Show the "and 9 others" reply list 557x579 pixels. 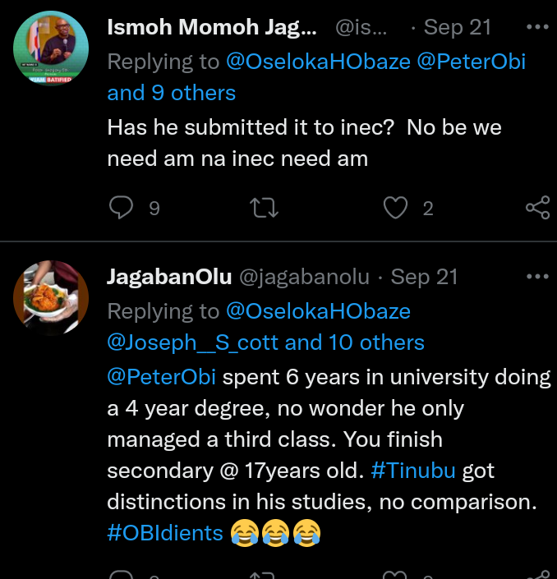(x=171, y=93)
